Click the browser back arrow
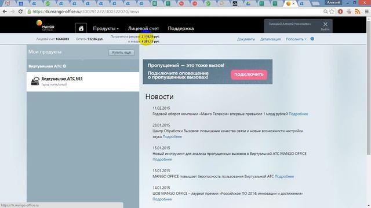 5,12
